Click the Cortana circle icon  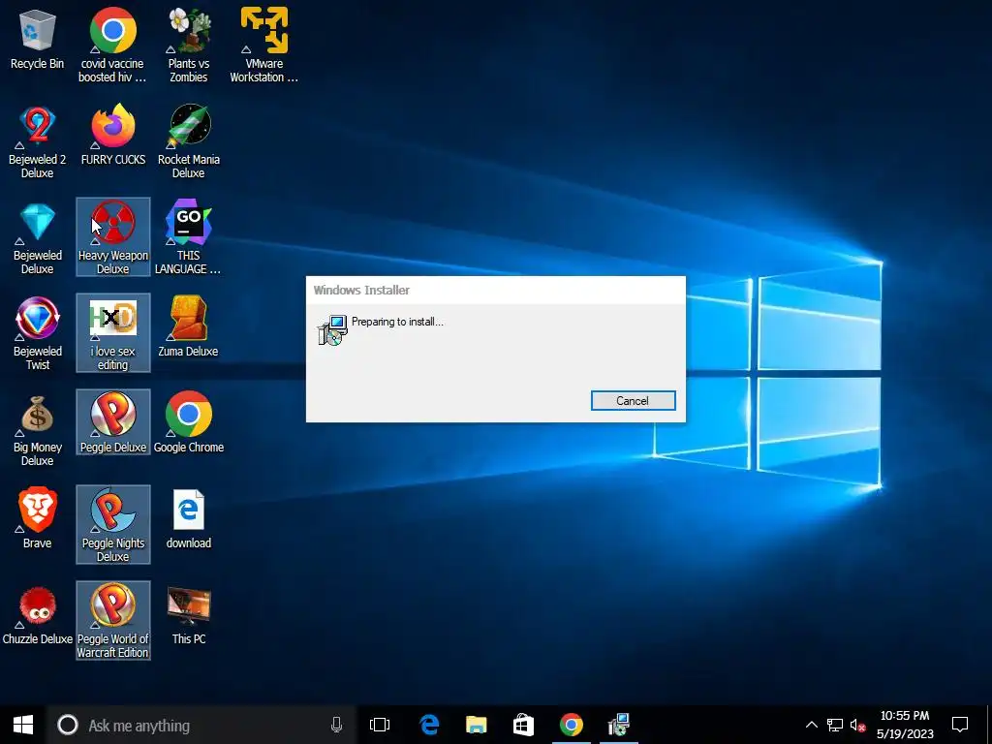point(68,725)
